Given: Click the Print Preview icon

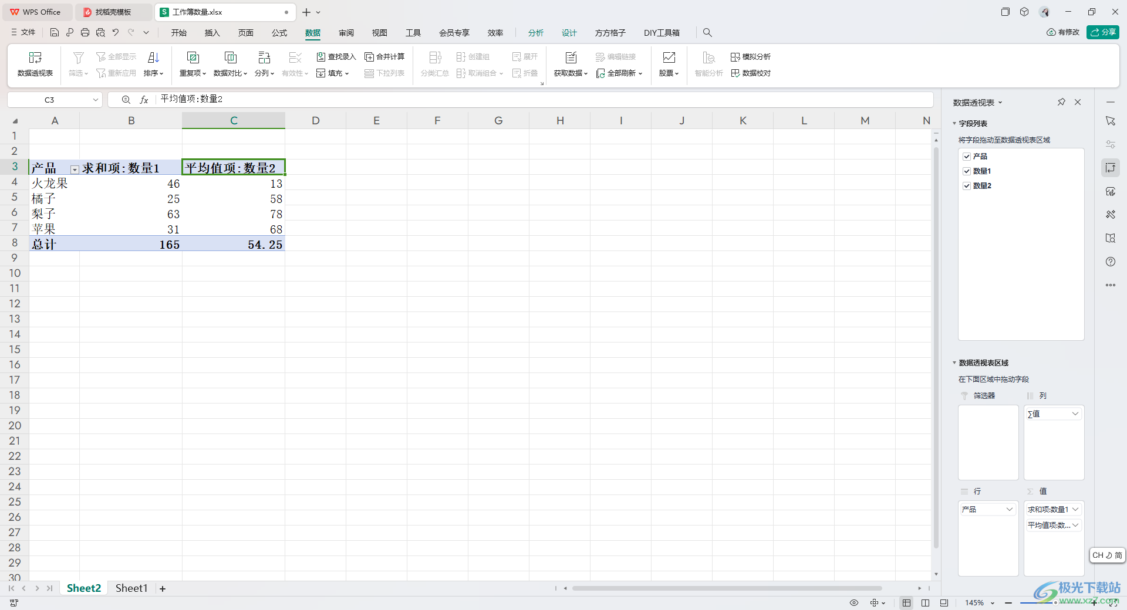Looking at the screenshot, I should pyautogui.click(x=100, y=33).
